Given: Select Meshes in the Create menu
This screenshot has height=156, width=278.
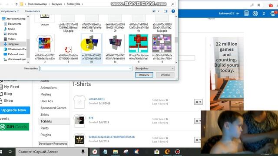Looking at the screenshot, I should pos(46,94).
